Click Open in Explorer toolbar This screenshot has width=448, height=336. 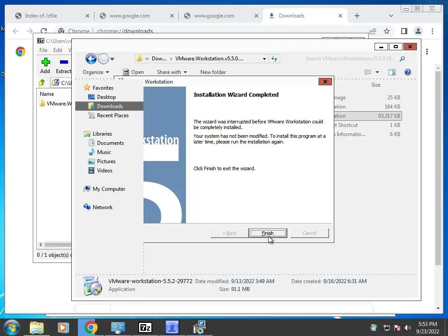tap(133, 72)
